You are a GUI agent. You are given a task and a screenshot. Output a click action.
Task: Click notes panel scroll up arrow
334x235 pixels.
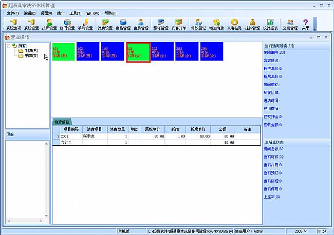(x=46, y=144)
